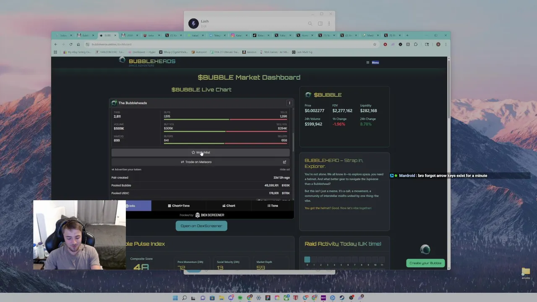
Task: Open the Autopilot bookmark
Action: coord(200,52)
